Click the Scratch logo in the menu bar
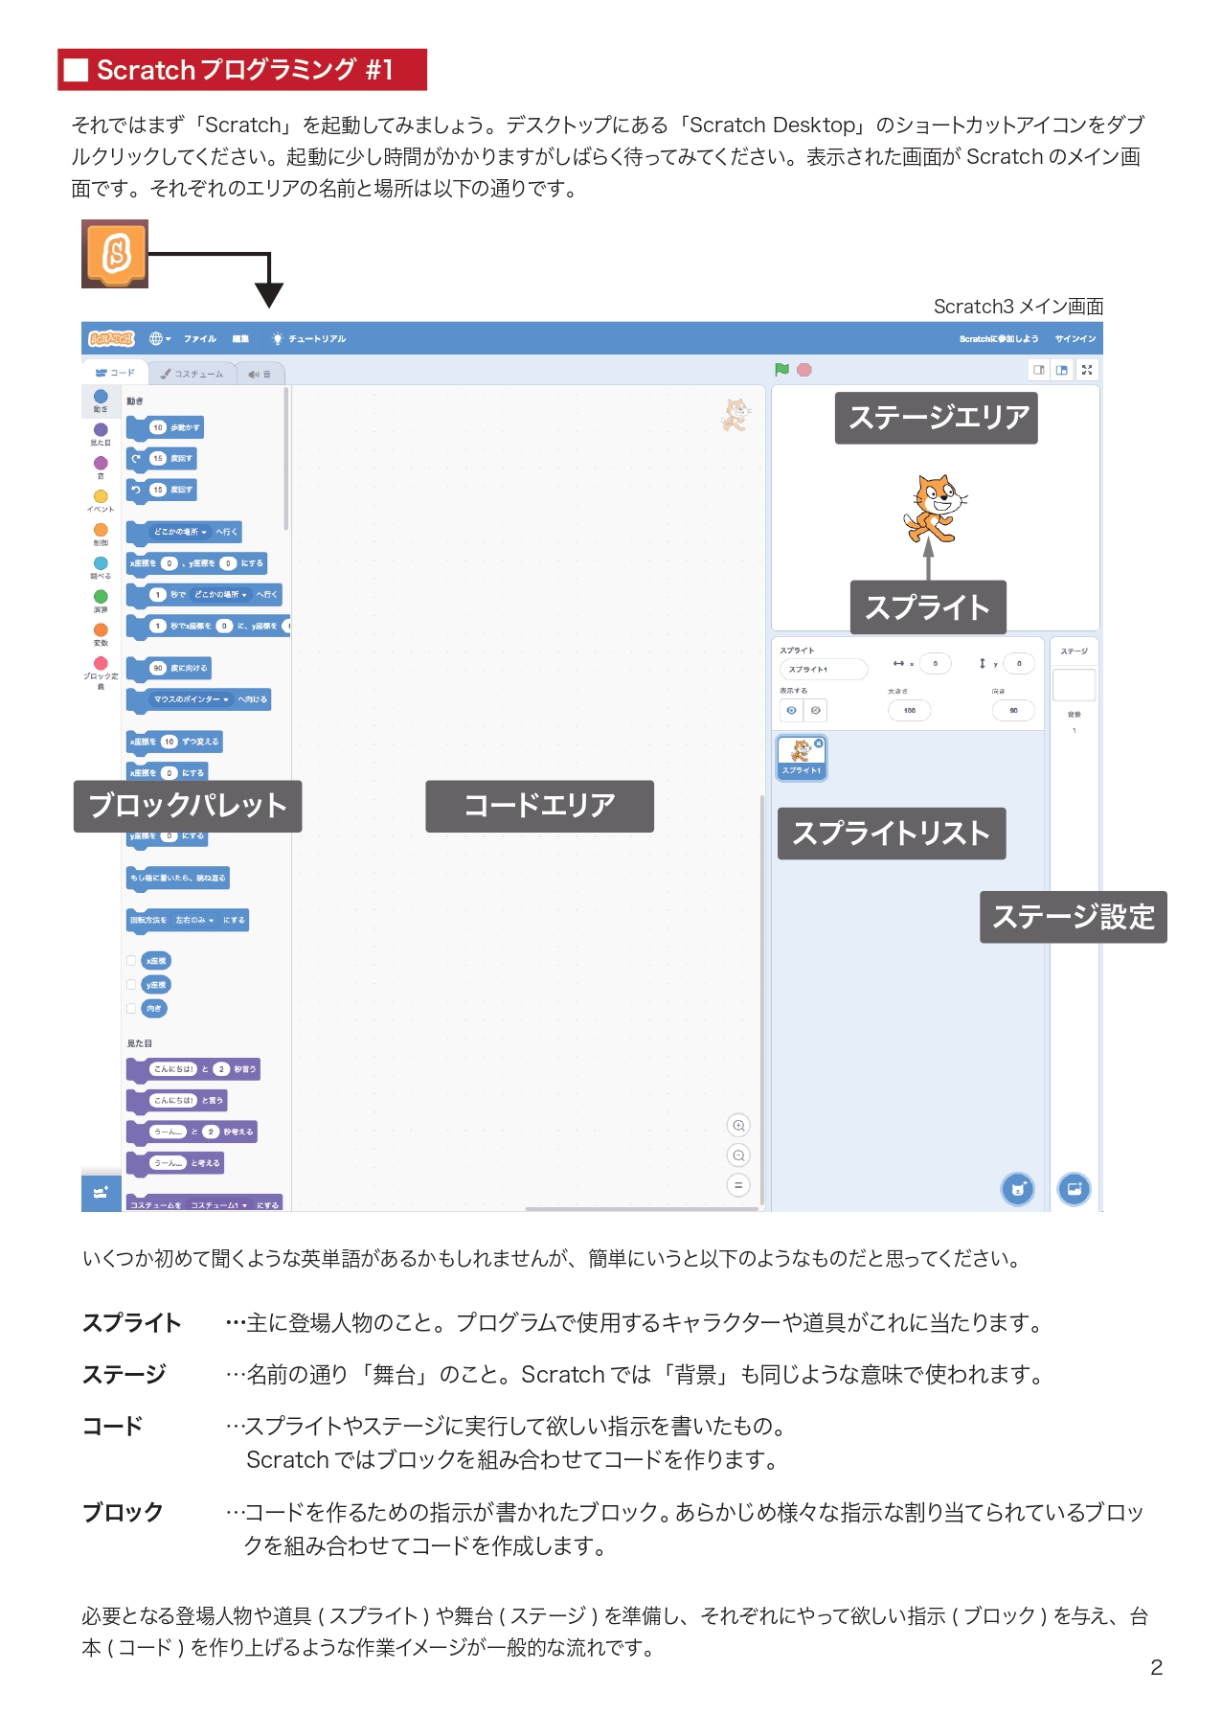 pos(111,338)
